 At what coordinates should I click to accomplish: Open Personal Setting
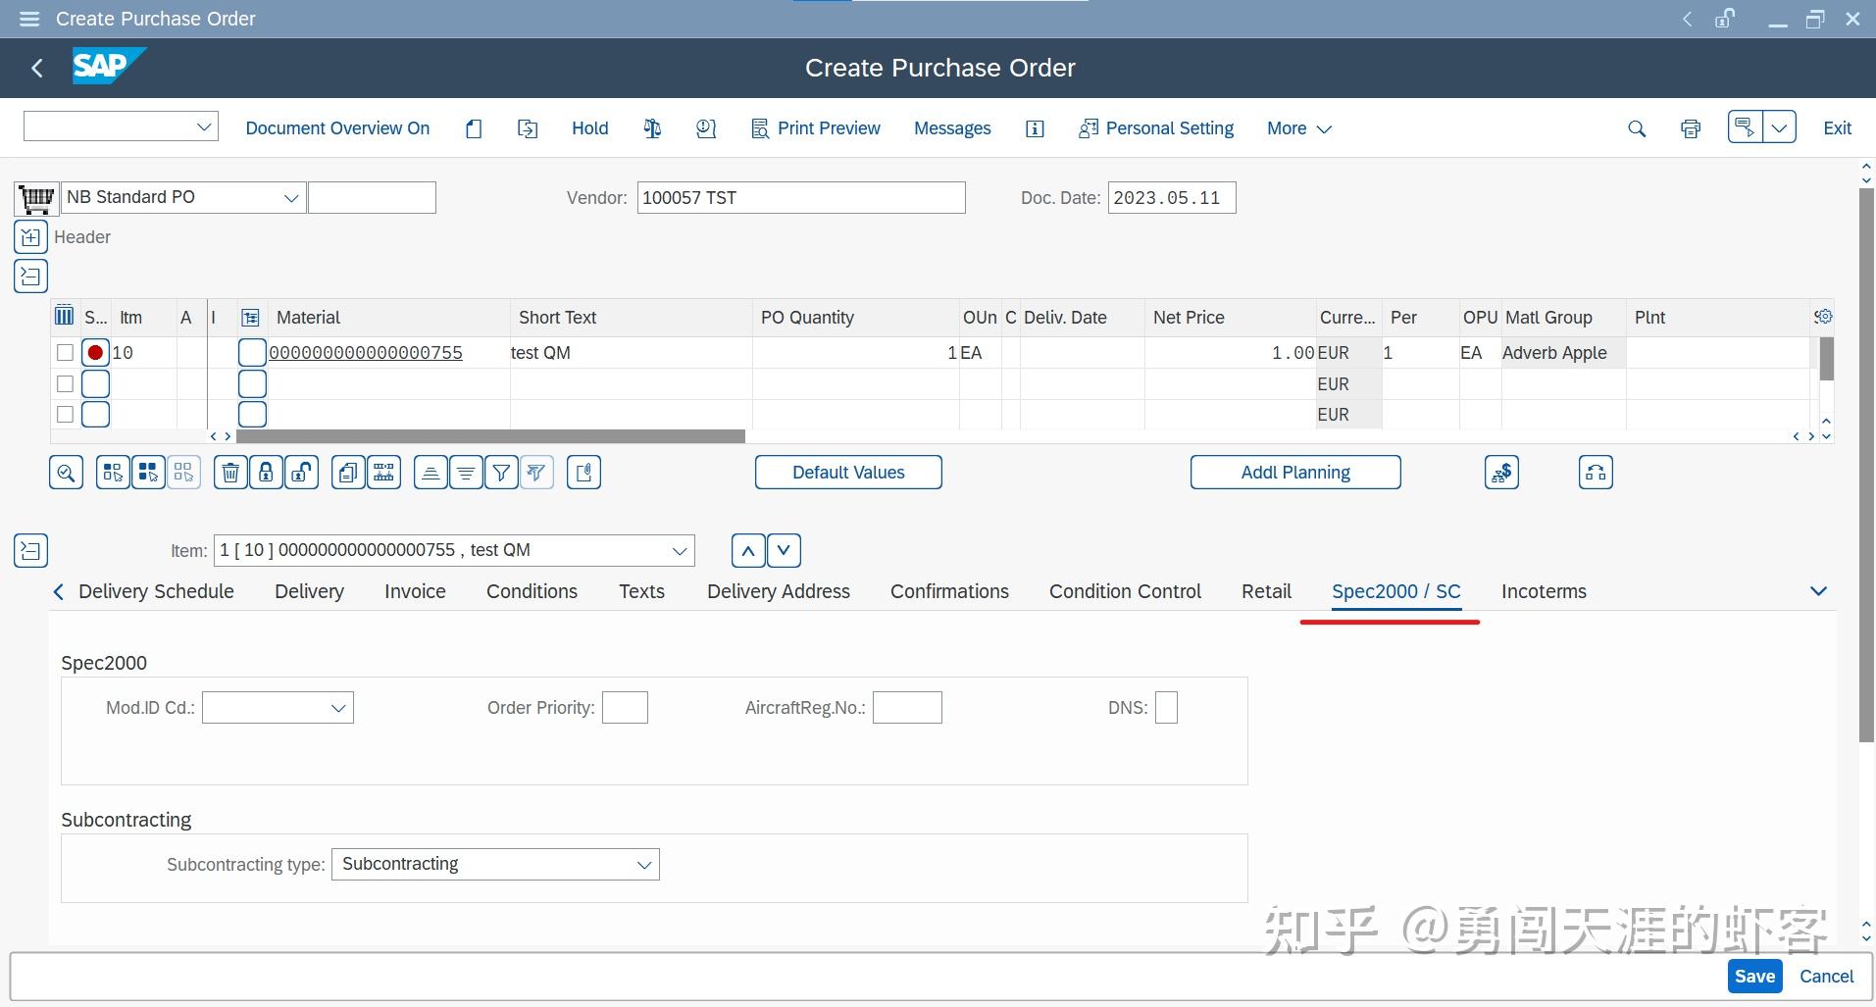pyautogui.click(x=1155, y=127)
